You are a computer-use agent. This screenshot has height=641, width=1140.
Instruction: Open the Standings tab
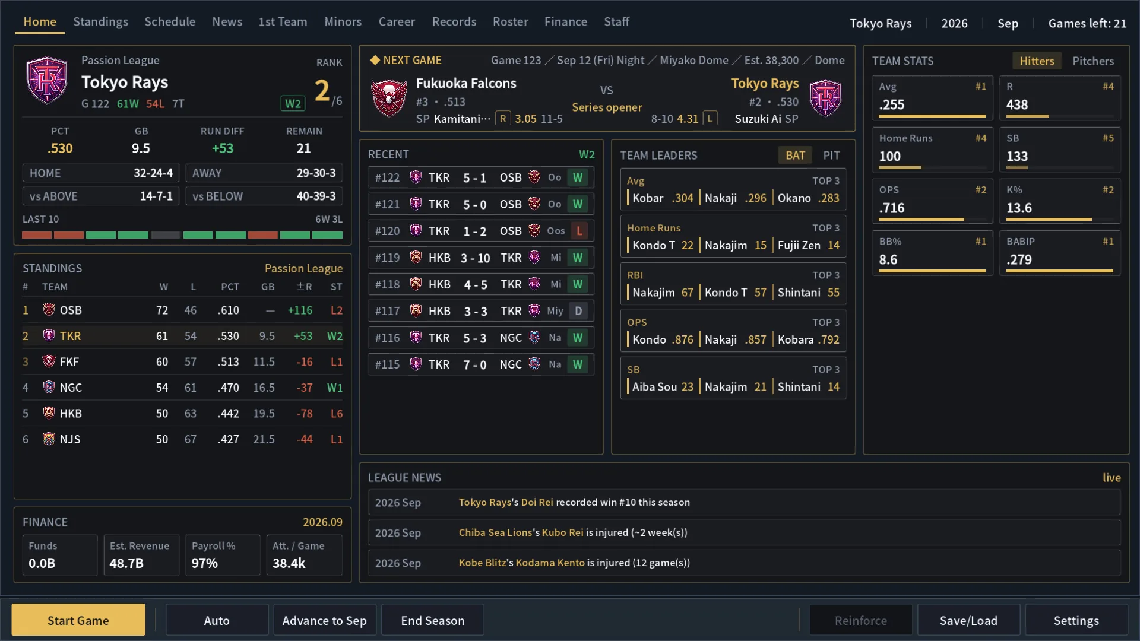(100, 21)
